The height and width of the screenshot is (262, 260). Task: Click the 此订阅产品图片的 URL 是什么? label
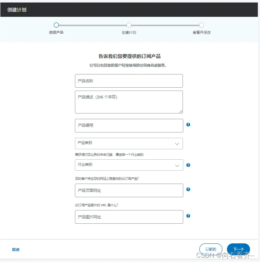pyautogui.click(x=96, y=205)
